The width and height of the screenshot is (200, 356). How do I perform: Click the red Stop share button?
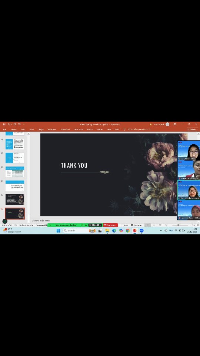pyautogui.click(x=110, y=225)
